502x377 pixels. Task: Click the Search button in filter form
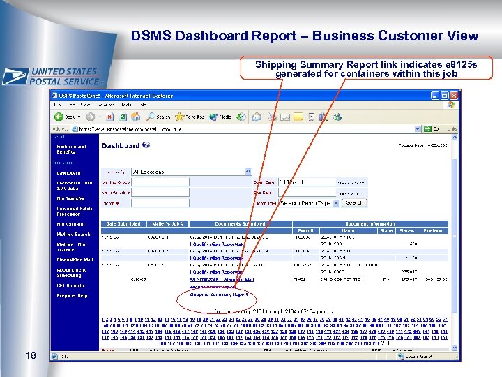(x=354, y=203)
